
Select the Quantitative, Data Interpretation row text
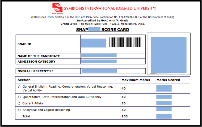click(x=62, y=97)
